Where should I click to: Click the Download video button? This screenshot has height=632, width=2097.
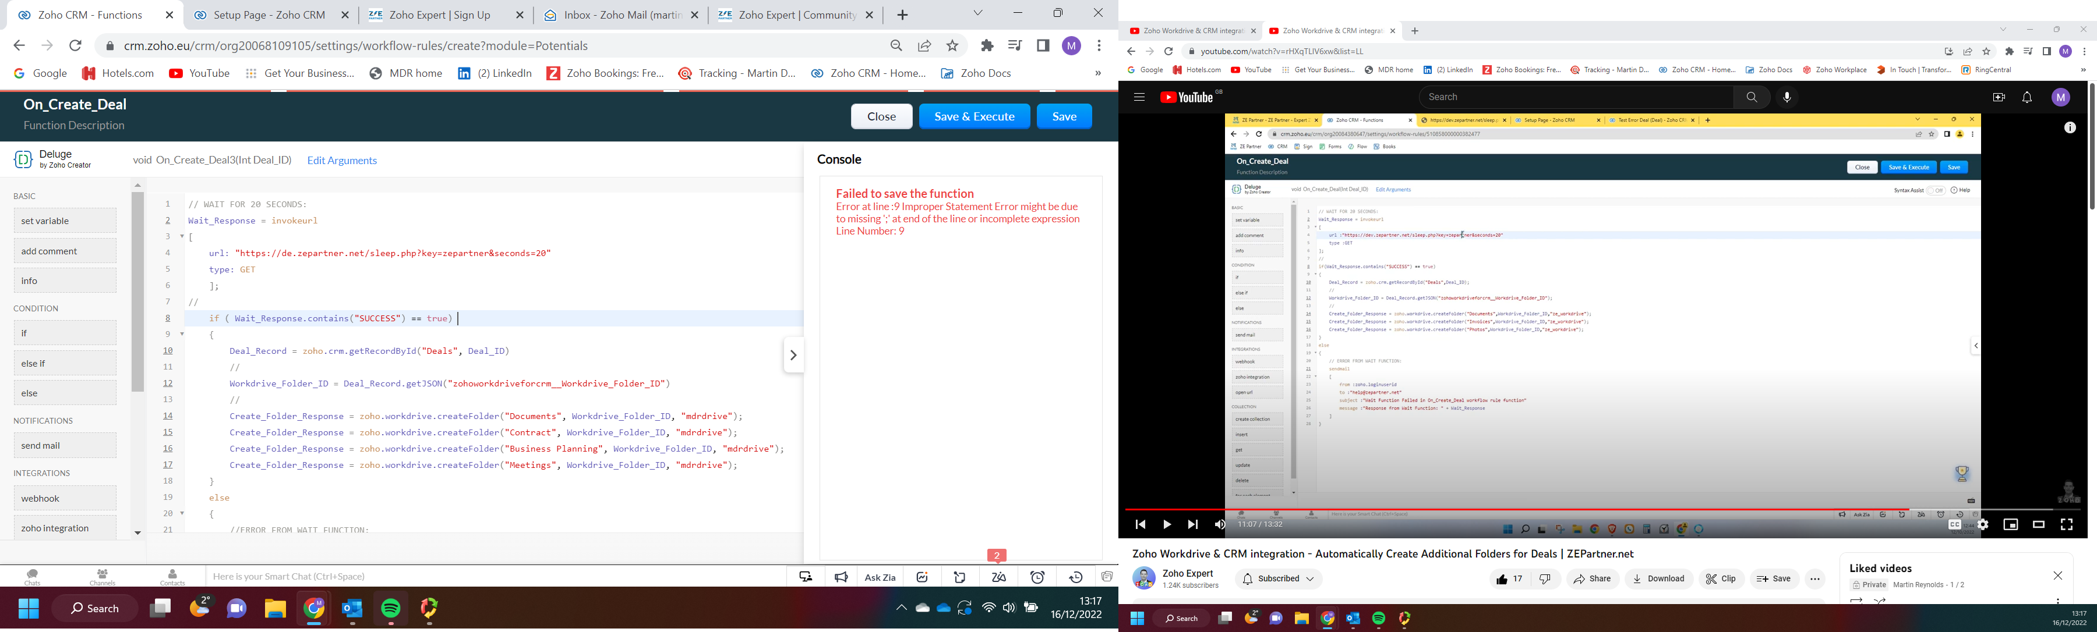(1658, 579)
